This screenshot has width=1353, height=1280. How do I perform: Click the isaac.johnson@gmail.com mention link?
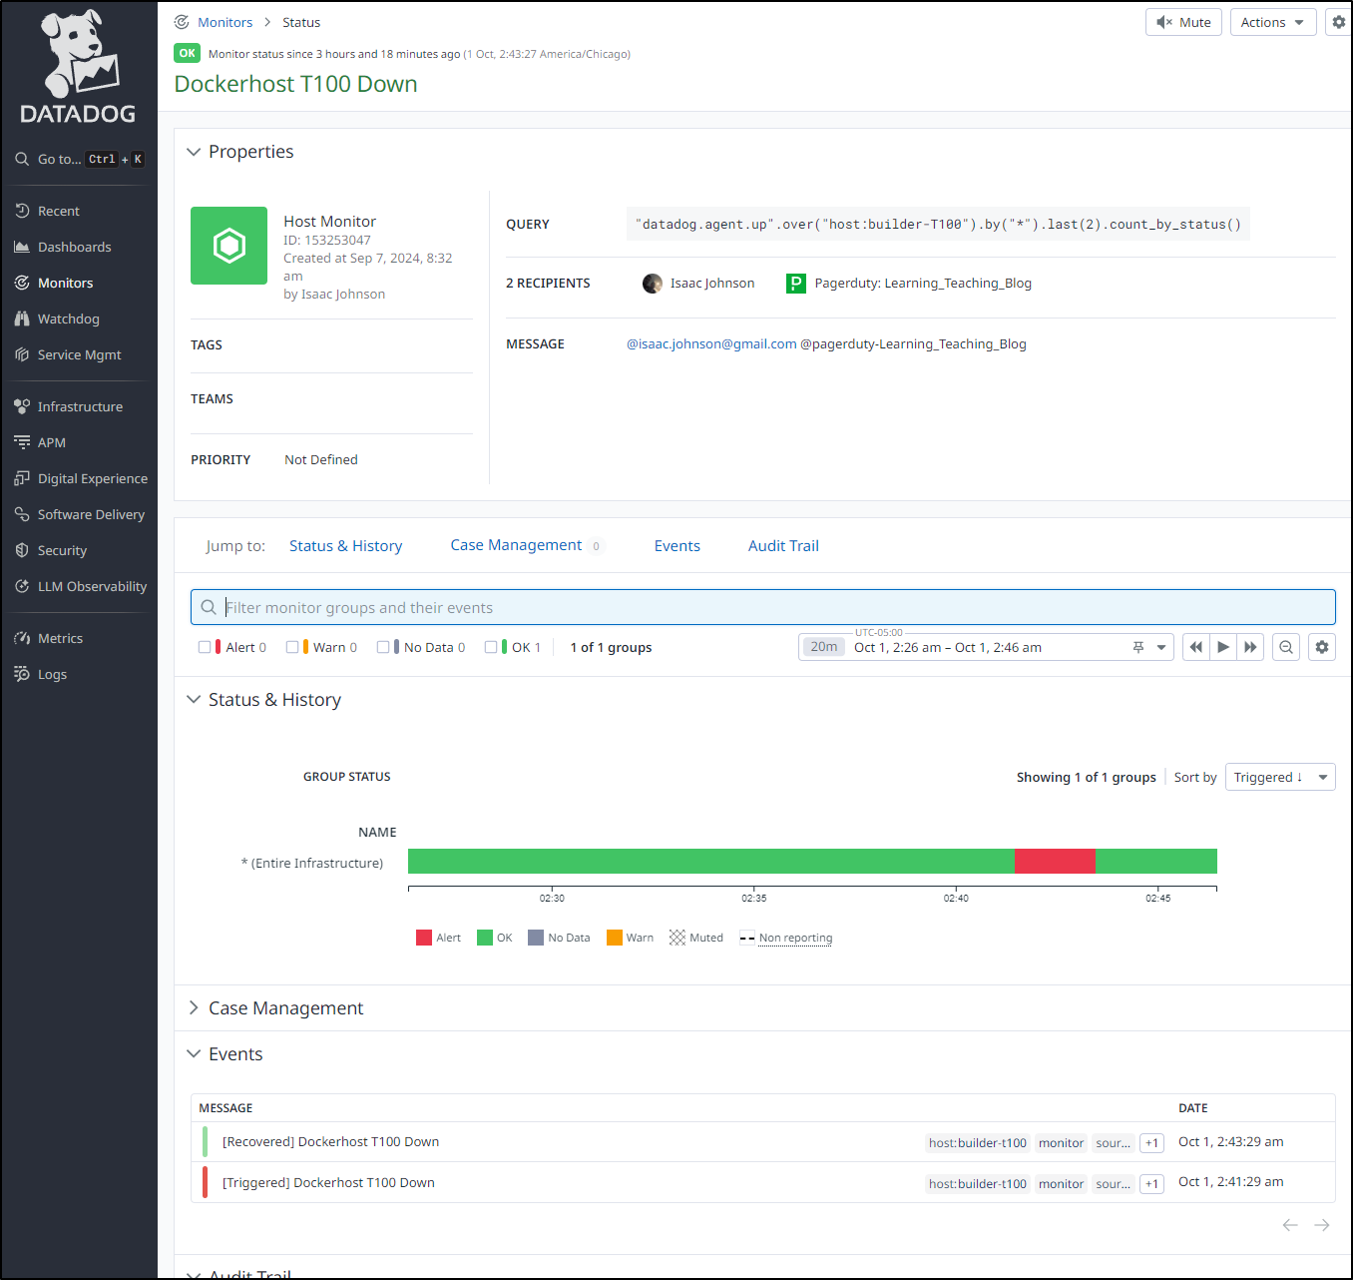pos(711,343)
